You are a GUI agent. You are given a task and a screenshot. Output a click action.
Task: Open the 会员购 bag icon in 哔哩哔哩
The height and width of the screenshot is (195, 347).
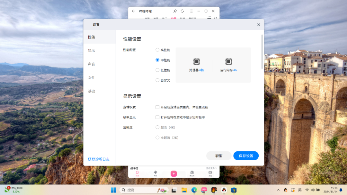pyautogui.click(x=192, y=173)
